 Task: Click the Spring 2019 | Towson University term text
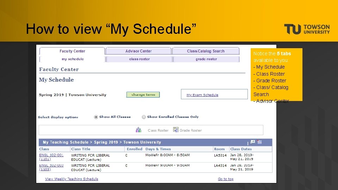point(73,95)
